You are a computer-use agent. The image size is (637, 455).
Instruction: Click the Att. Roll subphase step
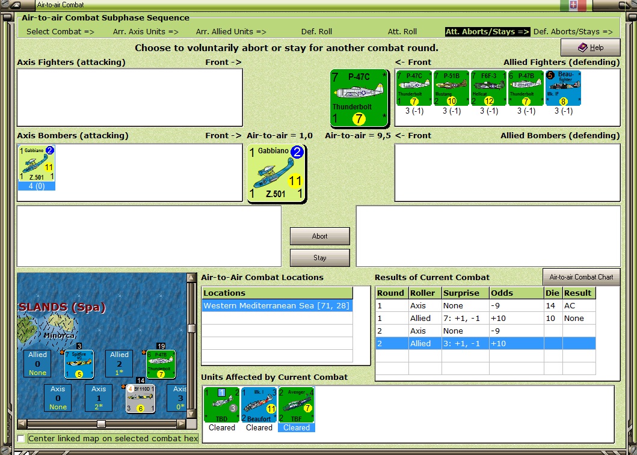[402, 32]
